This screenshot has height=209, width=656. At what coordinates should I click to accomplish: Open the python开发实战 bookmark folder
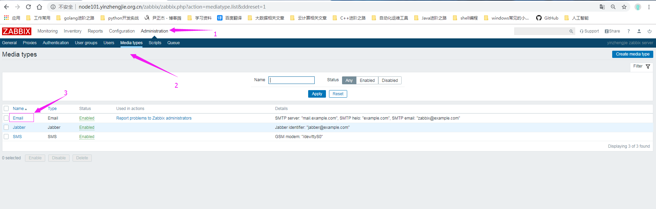click(120, 18)
